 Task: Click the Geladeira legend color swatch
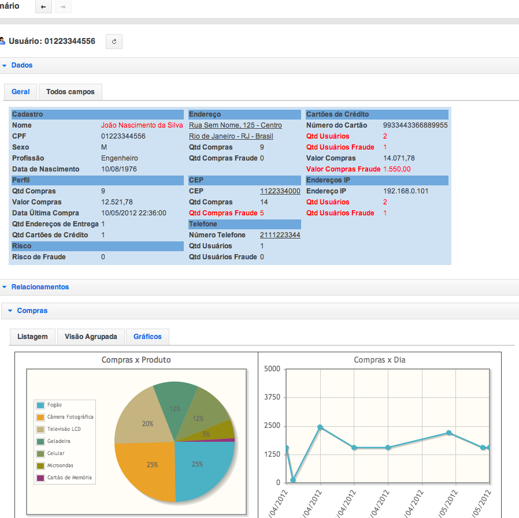(x=40, y=442)
